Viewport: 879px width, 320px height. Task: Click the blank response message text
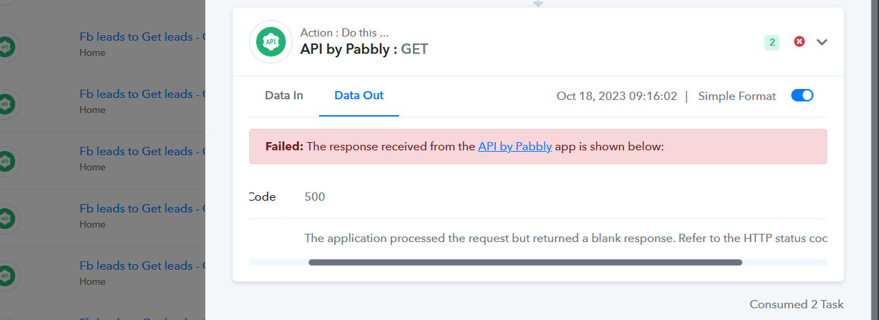click(x=566, y=238)
